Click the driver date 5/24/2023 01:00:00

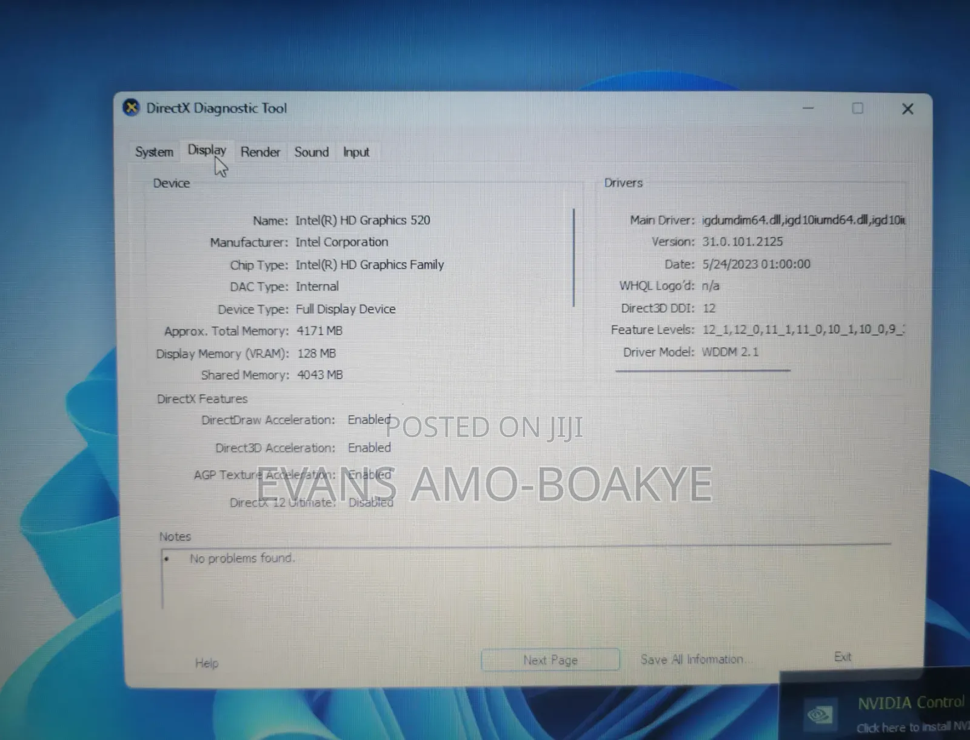756,264
